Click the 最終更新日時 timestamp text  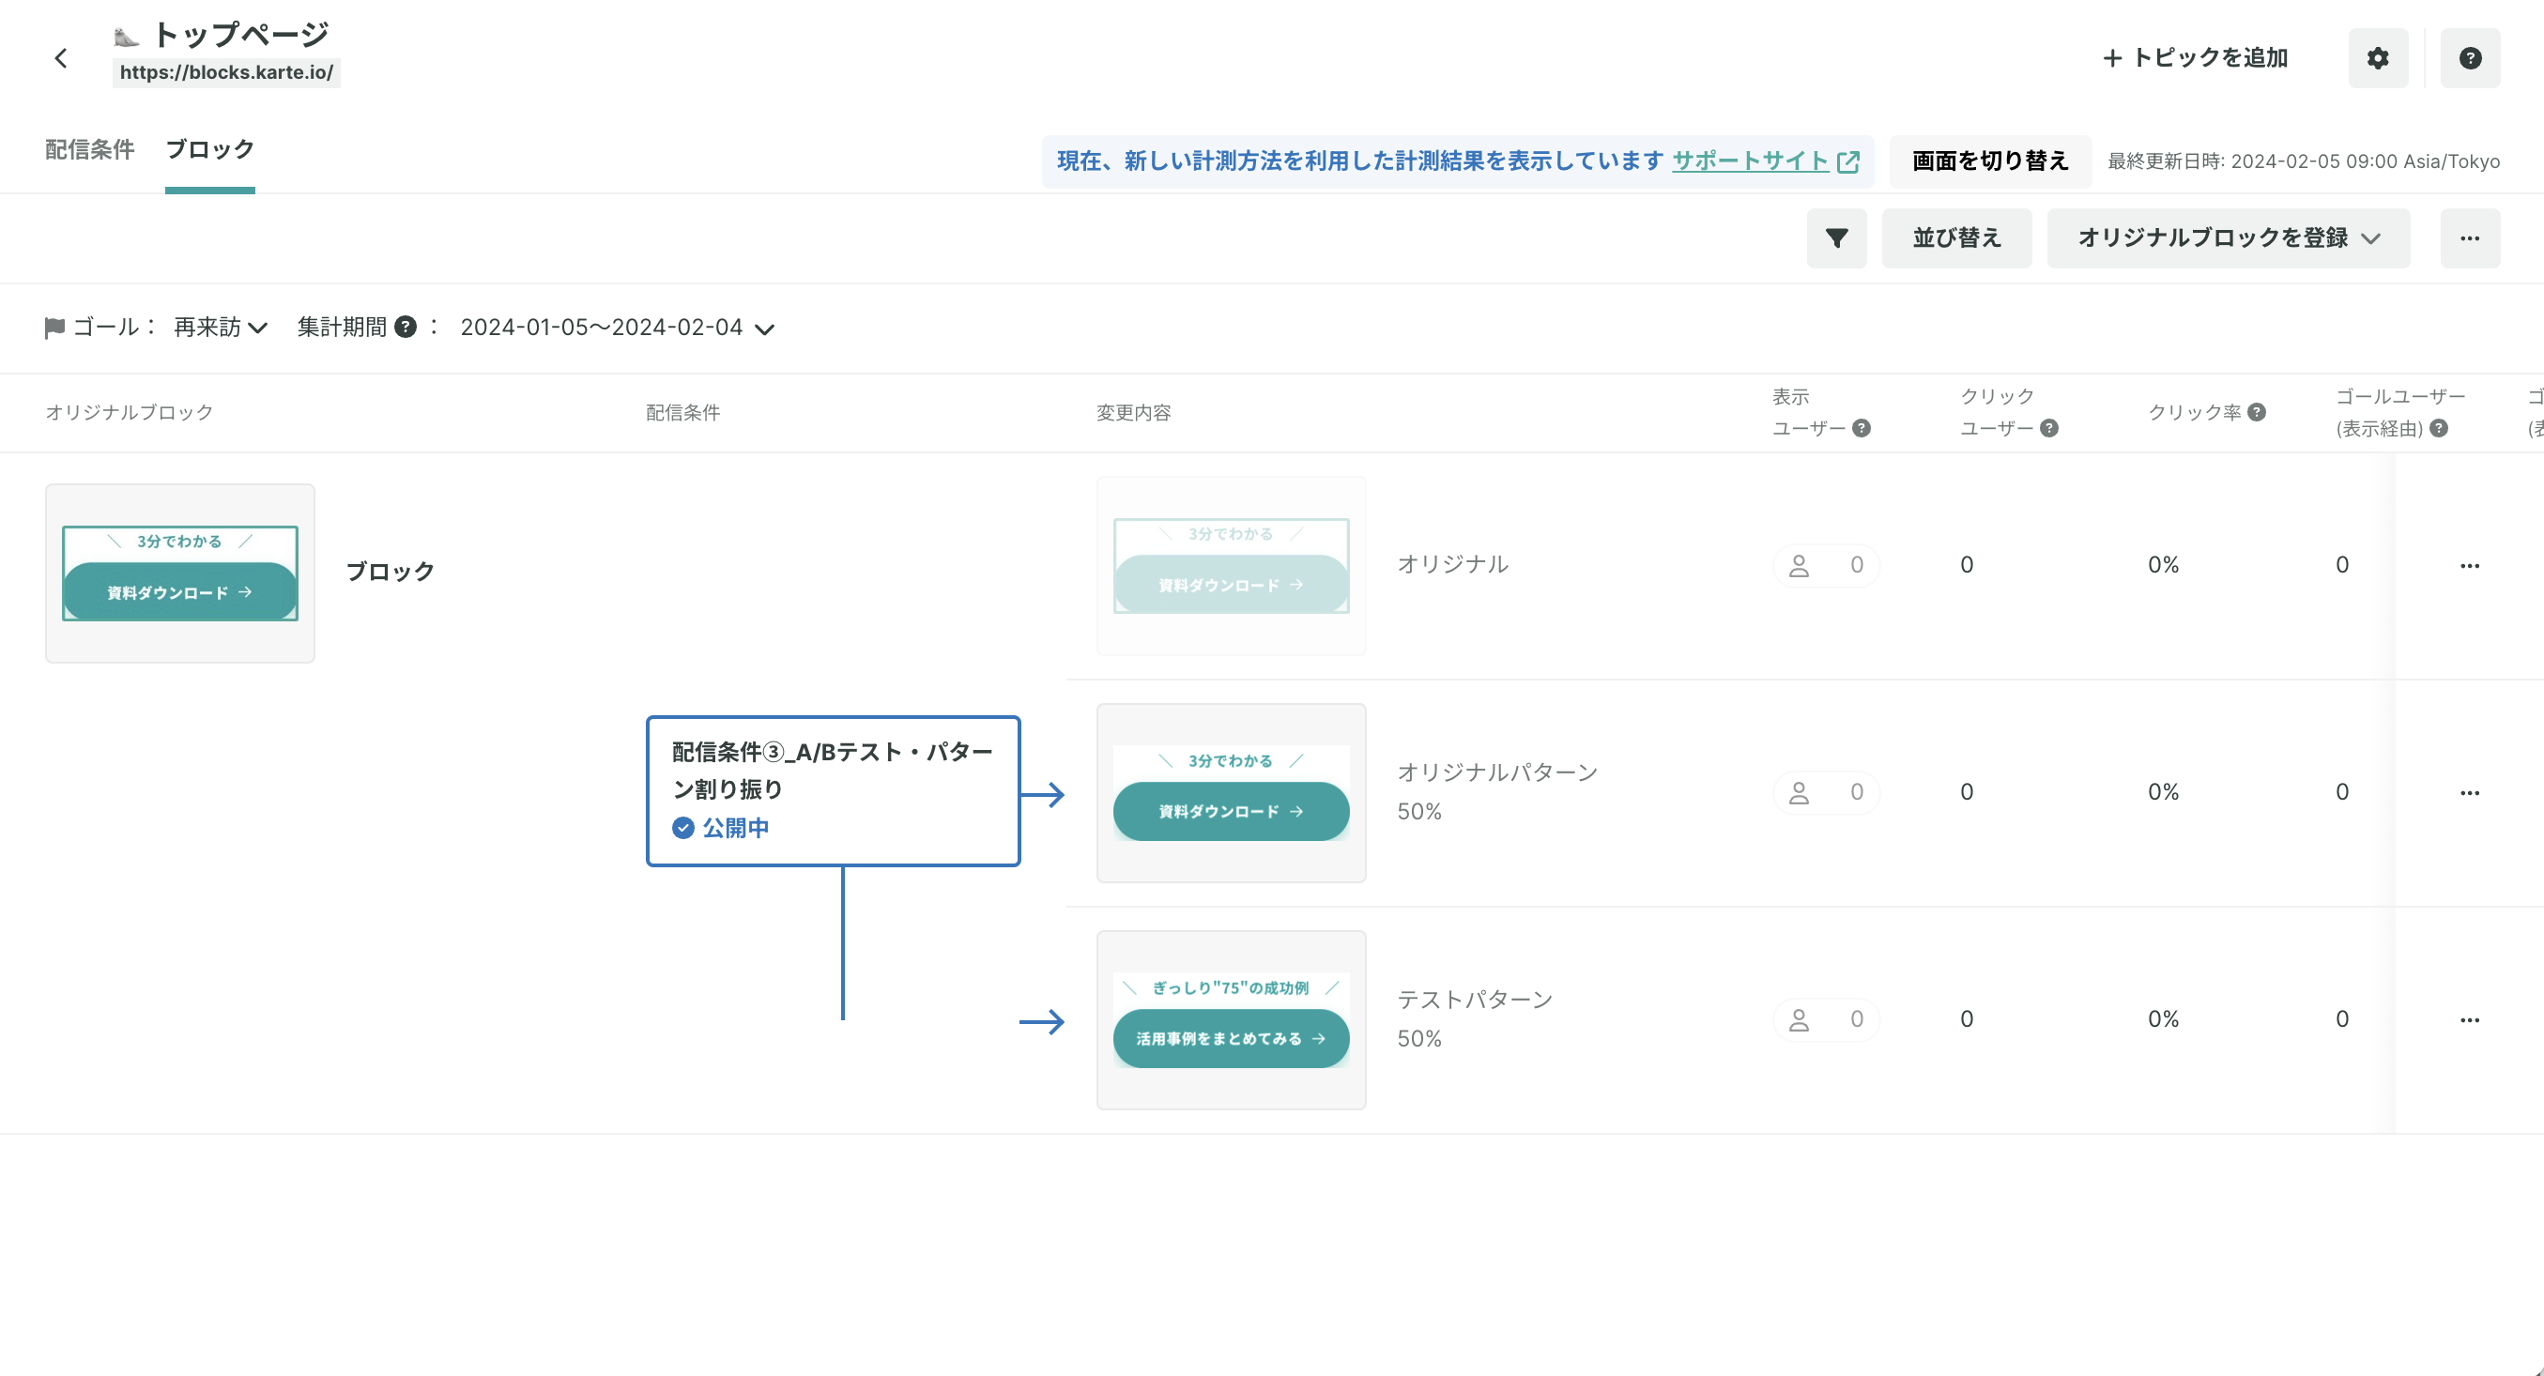2303,161
